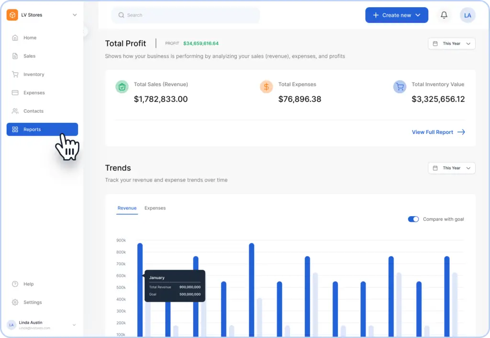Switch to the Expenses tab in Trends
The image size is (490, 338).
(x=155, y=208)
